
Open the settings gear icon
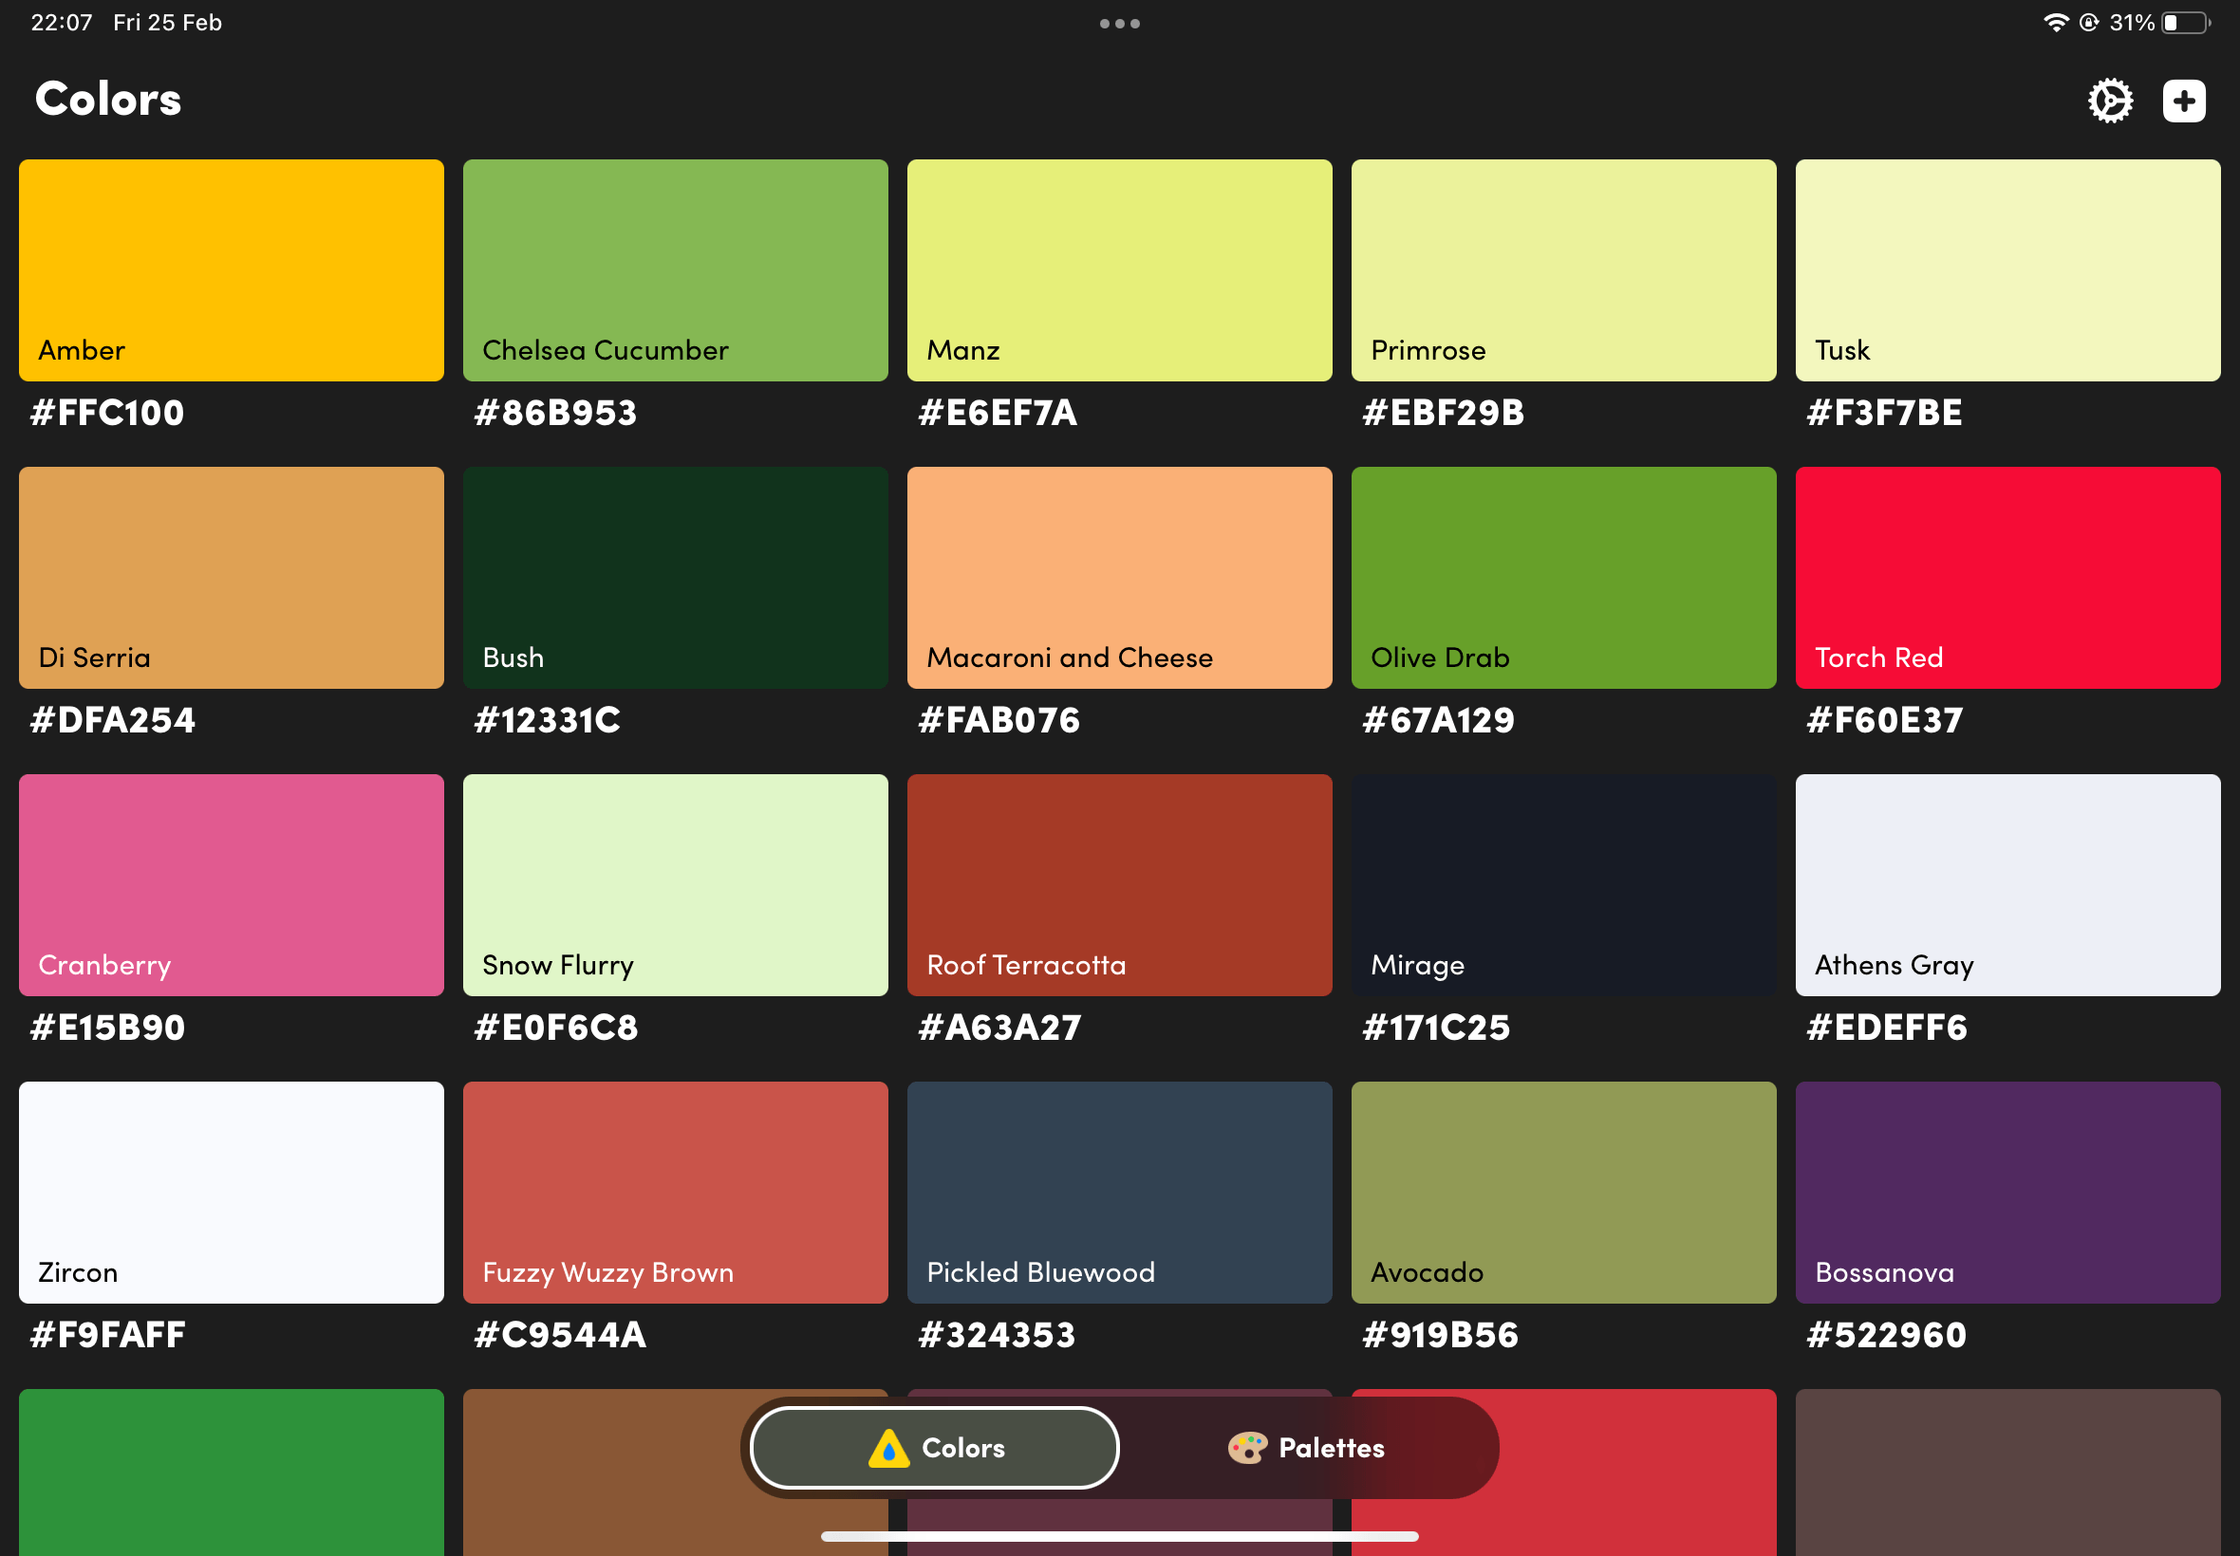(2109, 101)
